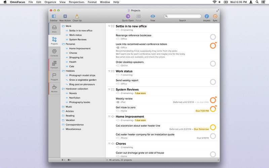Click the Sync toolbar icon
Viewport: 269px width, 168px height.
click(x=215, y=16)
